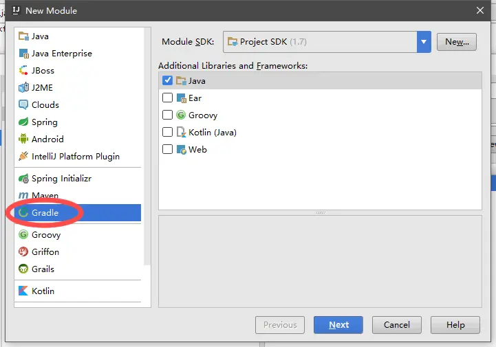Click Java folder icon in frameworks list
The width and height of the screenshot is (496, 347).
coord(181,80)
